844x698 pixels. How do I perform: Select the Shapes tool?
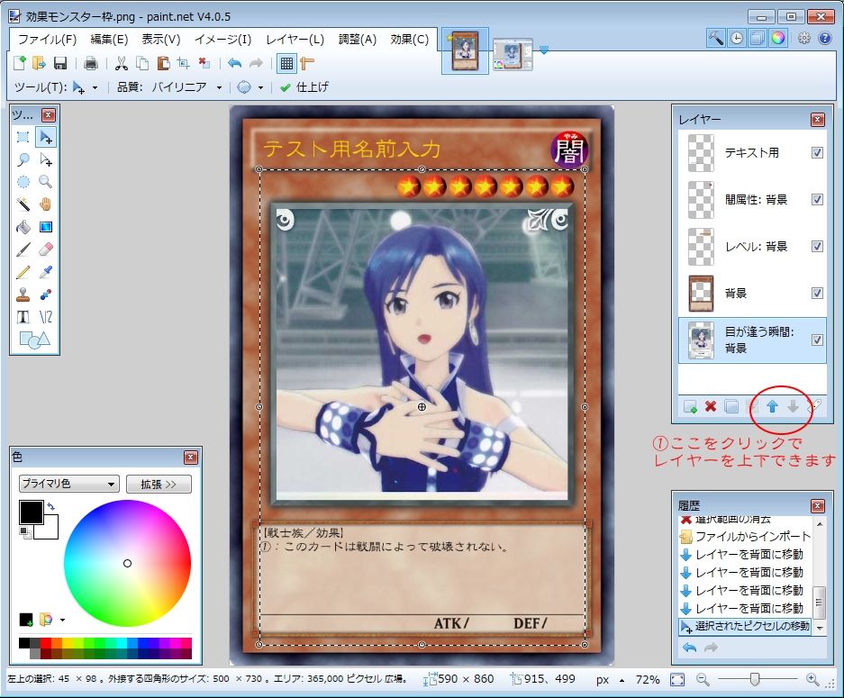coord(34,340)
